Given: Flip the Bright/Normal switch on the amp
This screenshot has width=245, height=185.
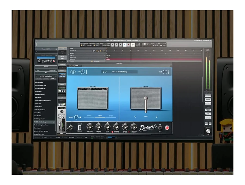Looking at the screenshot, I should tap(79, 127).
